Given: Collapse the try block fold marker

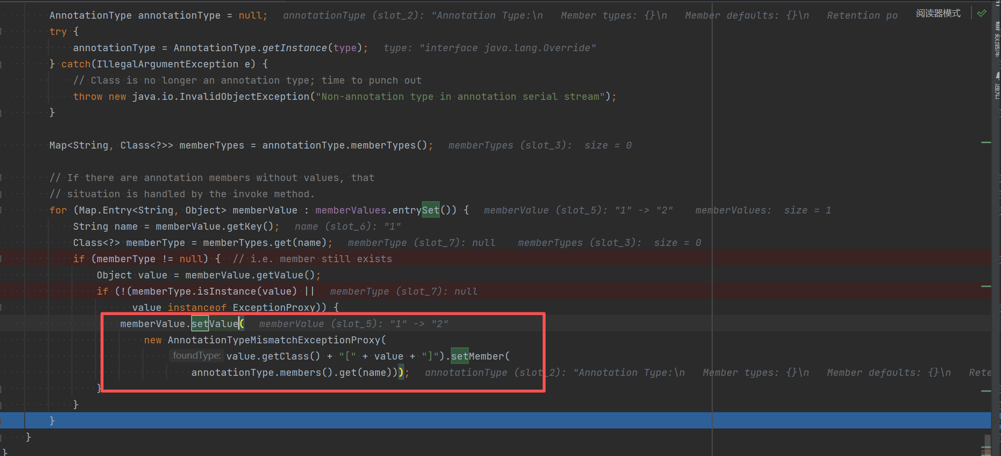Looking at the screenshot, I should click(1, 31).
